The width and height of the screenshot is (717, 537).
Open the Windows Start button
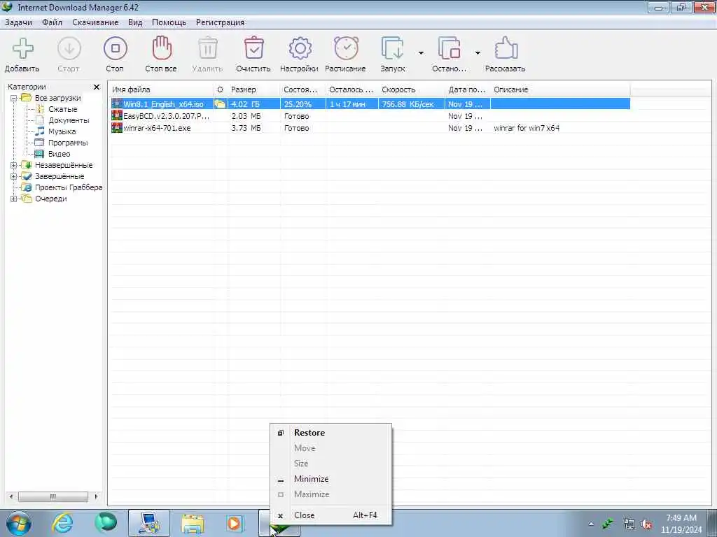tap(19, 523)
